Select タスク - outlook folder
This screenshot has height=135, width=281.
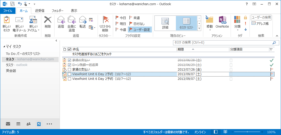[x=17, y=65]
